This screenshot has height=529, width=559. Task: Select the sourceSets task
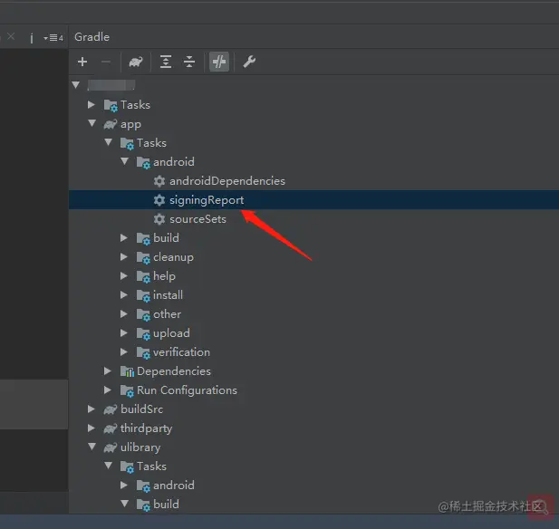198,219
